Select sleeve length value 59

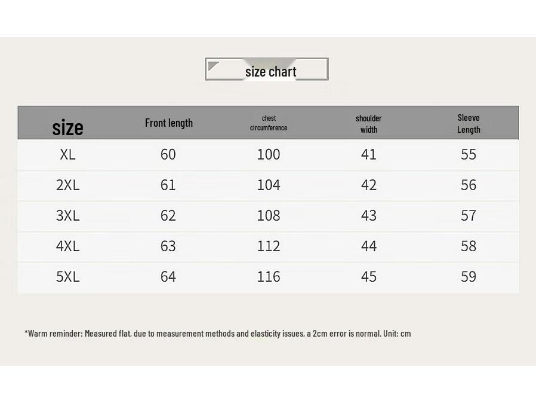point(469,276)
